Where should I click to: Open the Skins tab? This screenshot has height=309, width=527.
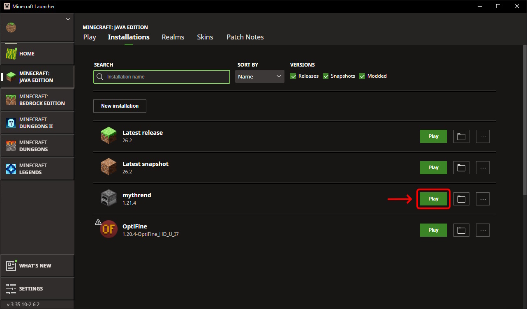pyautogui.click(x=205, y=37)
